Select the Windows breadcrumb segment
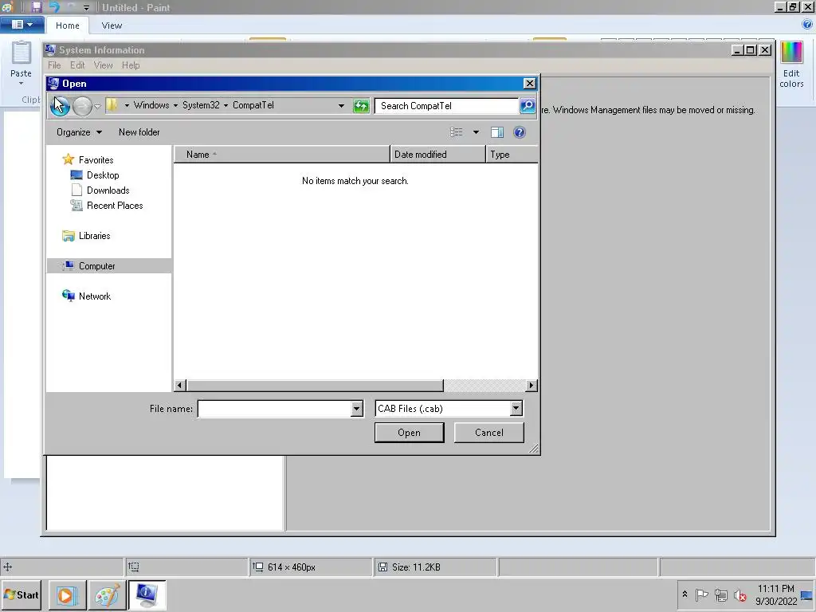Viewport: 816px width, 612px height. (151, 105)
